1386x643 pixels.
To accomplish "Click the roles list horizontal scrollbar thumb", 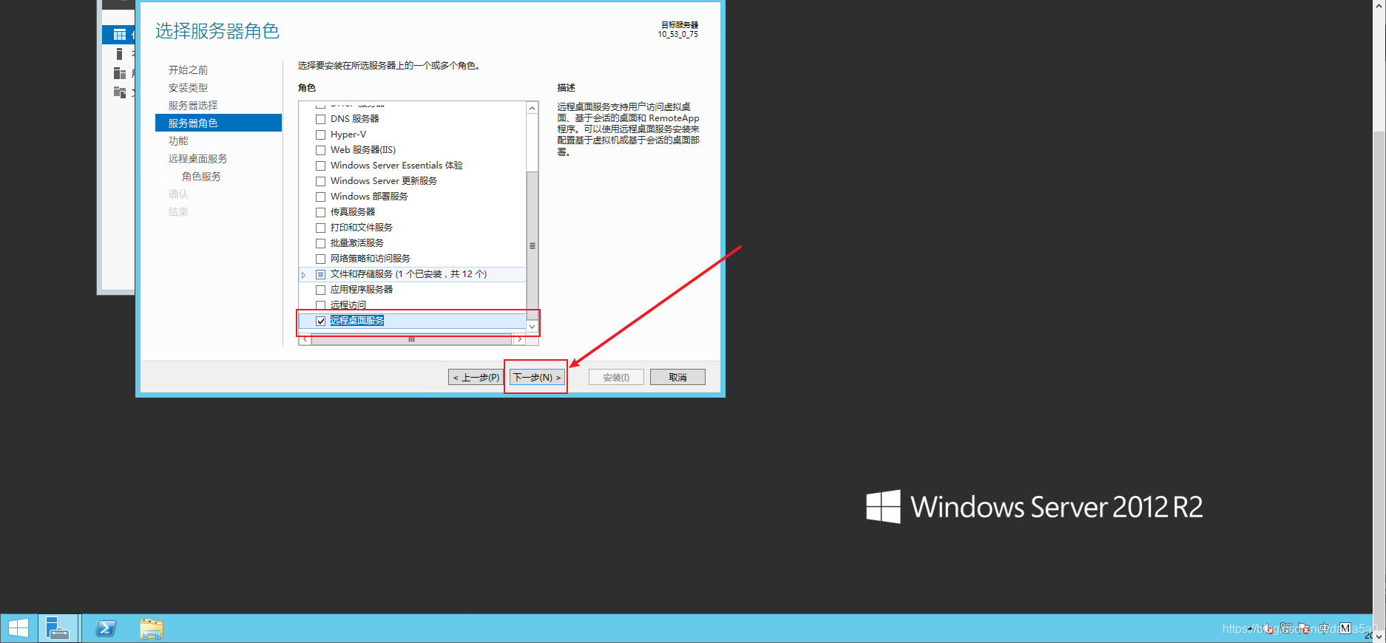I will click(411, 339).
